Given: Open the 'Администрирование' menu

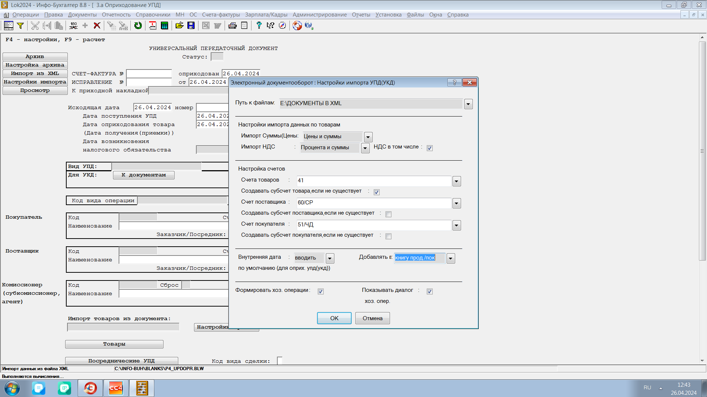Looking at the screenshot, I should pos(320,15).
